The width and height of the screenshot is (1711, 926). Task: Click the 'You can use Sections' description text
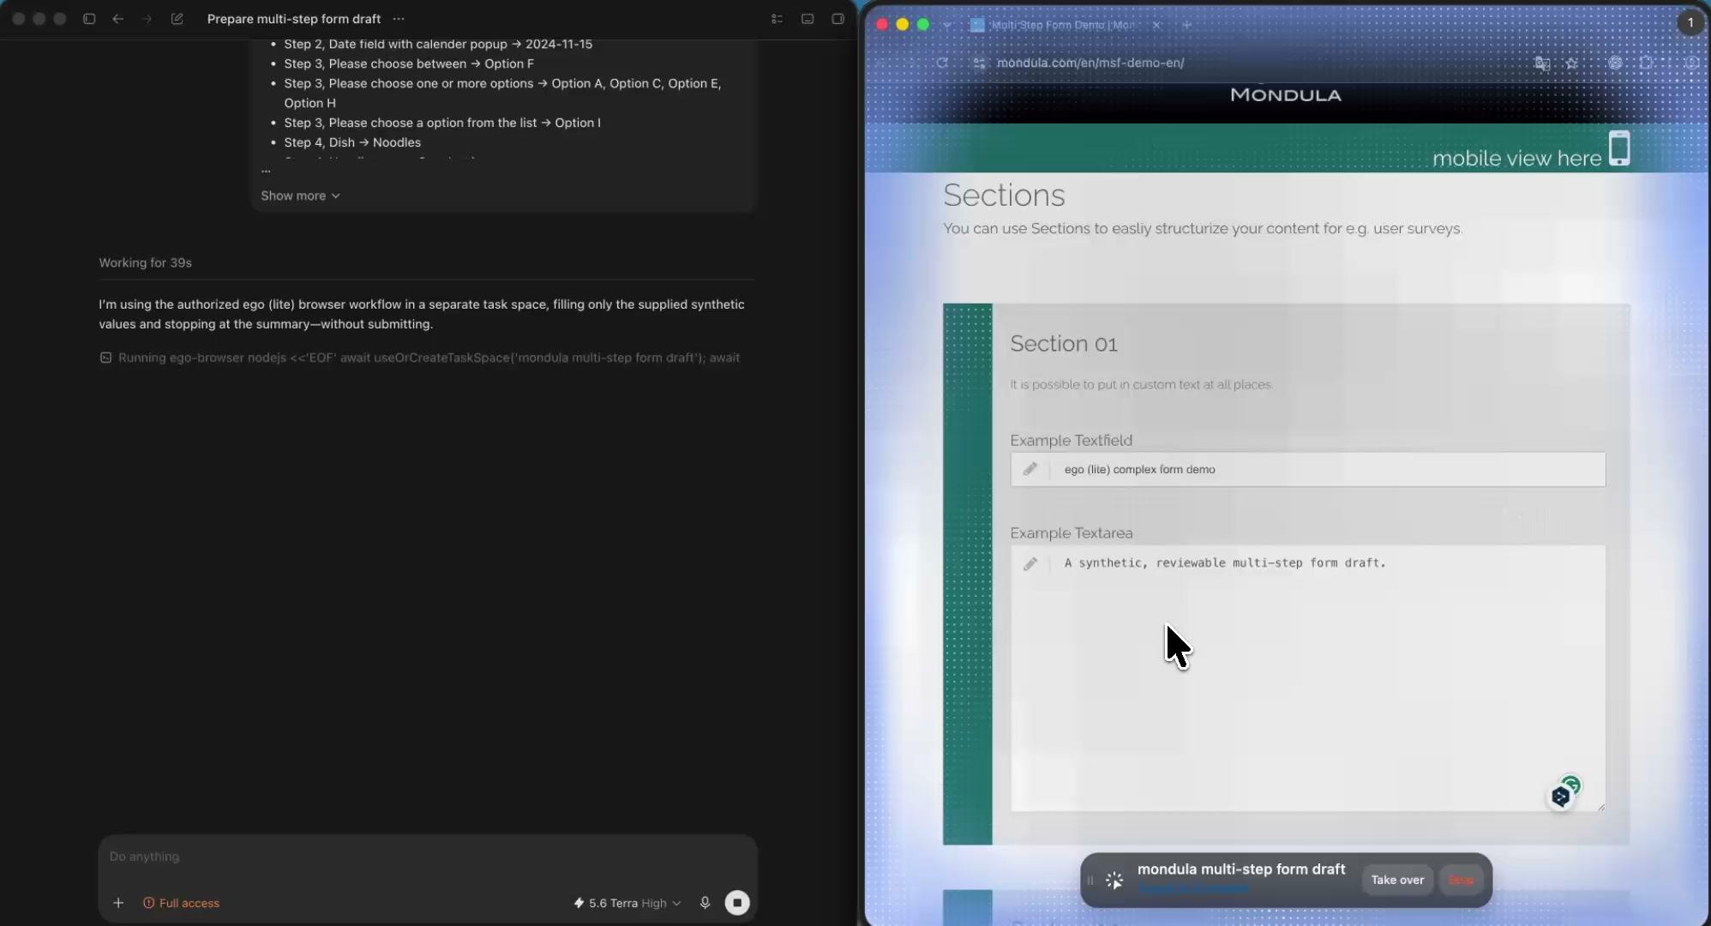tap(1203, 229)
